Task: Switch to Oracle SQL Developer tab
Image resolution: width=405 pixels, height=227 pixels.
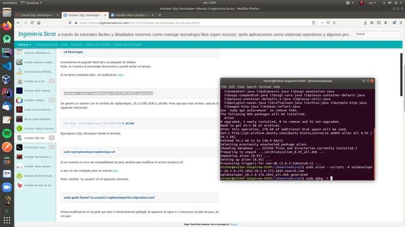Action: (x=37, y=15)
